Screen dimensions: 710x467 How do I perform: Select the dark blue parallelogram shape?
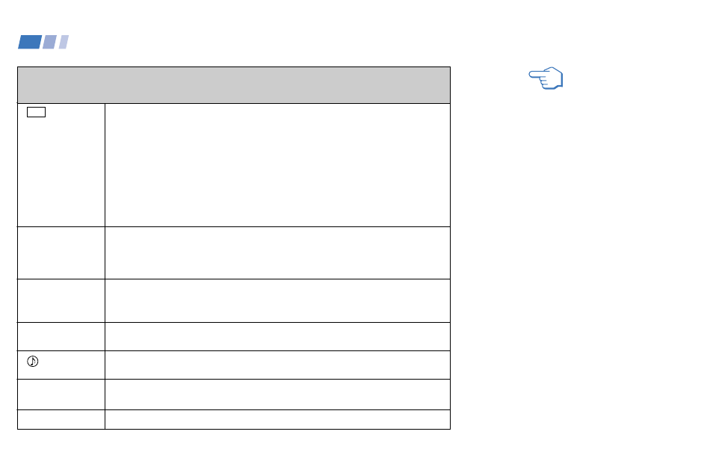click(x=30, y=42)
